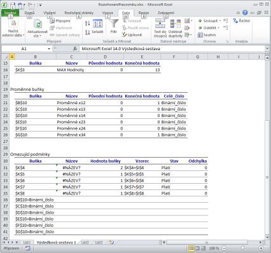The image size is (271, 253).
Task: Click the Souhrn subtotal command
Action: pyautogui.click(x=207, y=35)
